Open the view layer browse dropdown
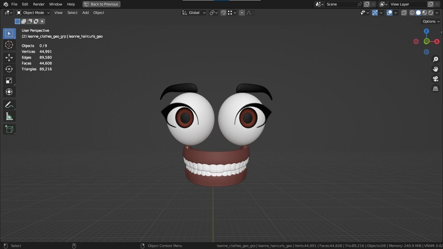The width and height of the screenshot is (443, 249). pyautogui.click(x=384, y=4)
